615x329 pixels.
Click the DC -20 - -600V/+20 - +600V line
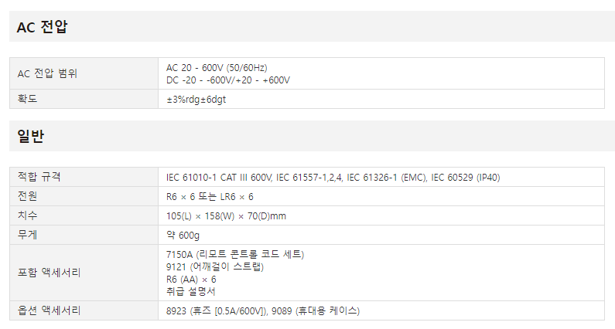point(228,80)
